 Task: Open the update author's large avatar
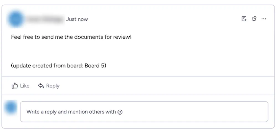coord(16,19)
